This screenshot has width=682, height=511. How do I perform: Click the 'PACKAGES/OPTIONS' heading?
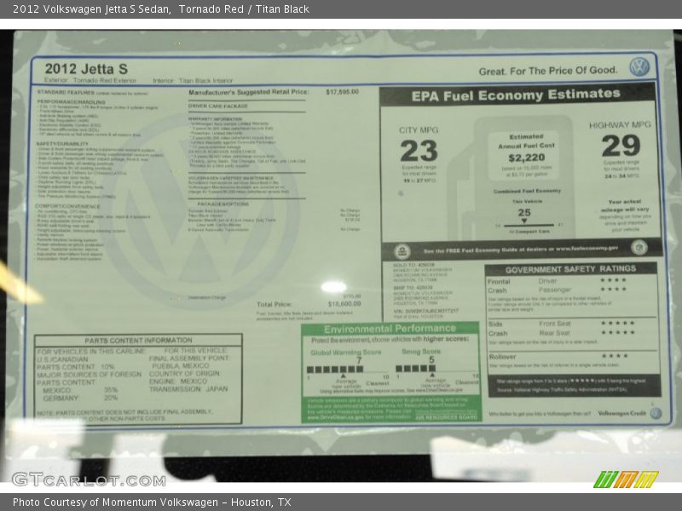click(223, 204)
